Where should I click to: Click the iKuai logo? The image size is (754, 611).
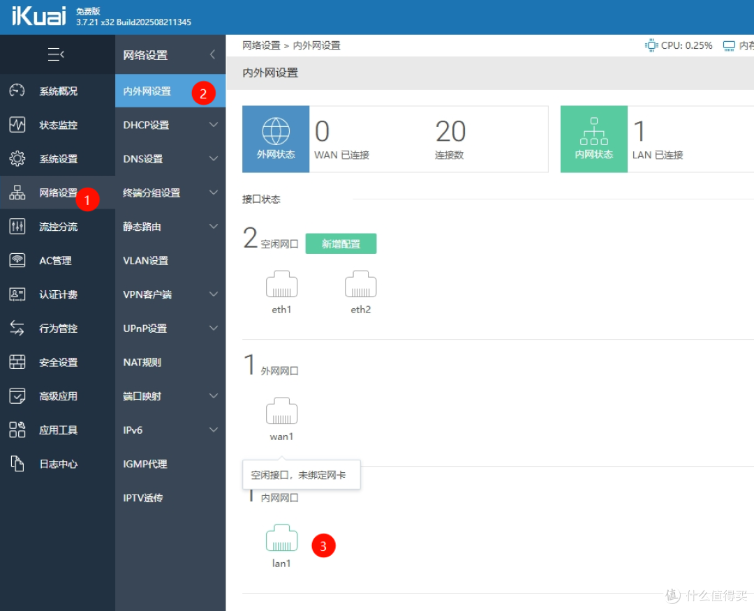38,16
